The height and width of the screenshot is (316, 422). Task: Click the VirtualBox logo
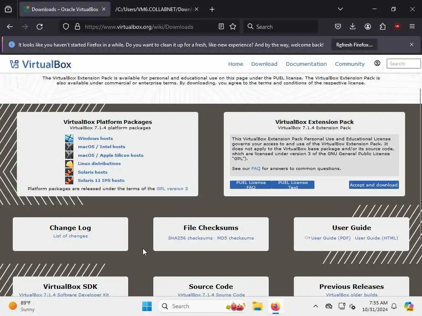tap(40, 65)
